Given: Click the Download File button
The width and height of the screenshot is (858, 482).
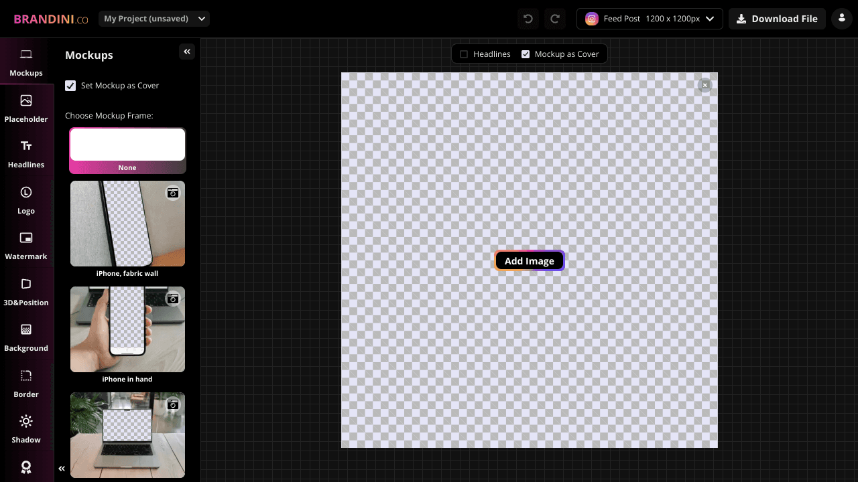Looking at the screenshot, I should pos(777,18).
